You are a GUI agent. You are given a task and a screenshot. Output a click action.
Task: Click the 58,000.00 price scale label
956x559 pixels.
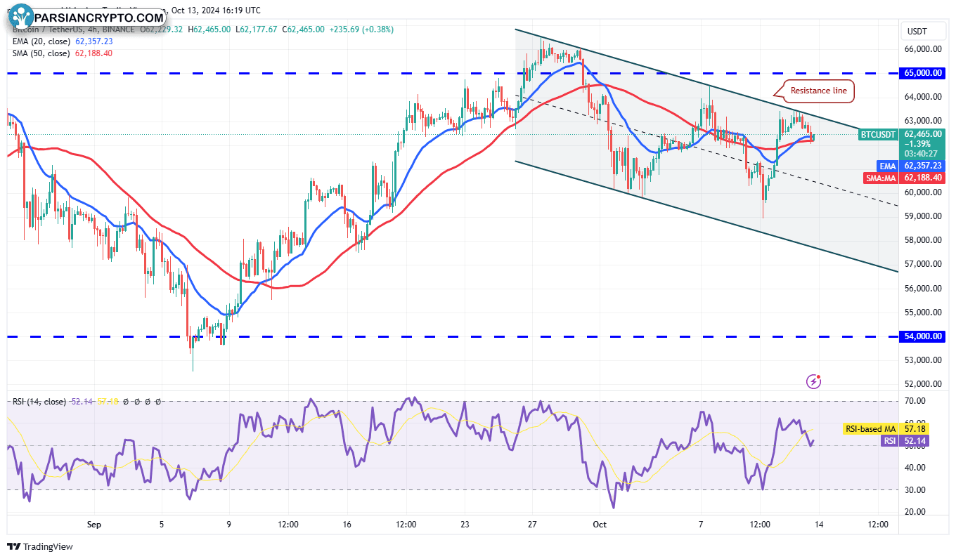coord(924,240)
